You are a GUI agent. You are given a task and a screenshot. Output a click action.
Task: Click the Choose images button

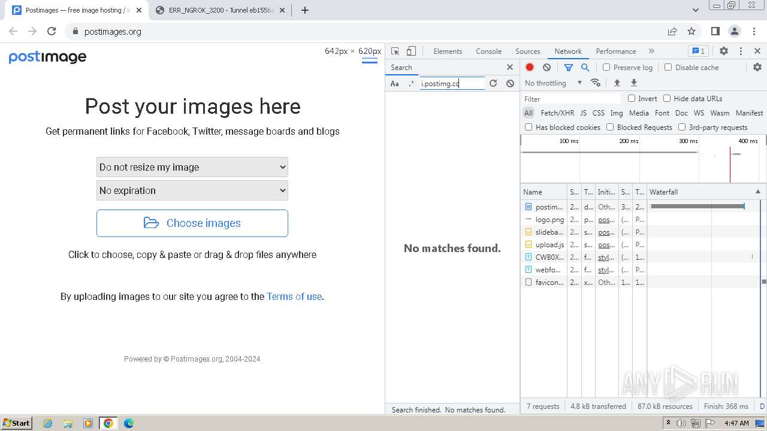pyautogui.click(x=192, y=223)
